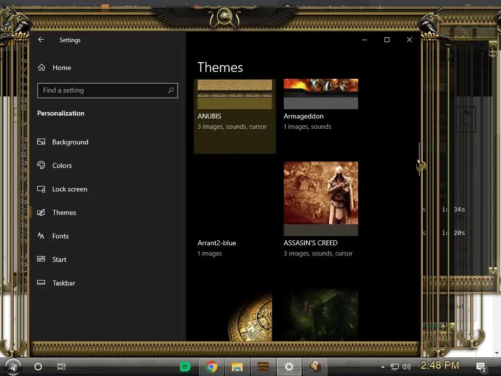The height and width of the screenshot is (376, 501).
Task: Select the Arrant2-blue theme label
Action: [x=217, y=243]
